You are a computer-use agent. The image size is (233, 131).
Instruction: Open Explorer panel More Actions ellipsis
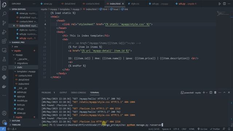pyautogui.click(x=34, y=4)
